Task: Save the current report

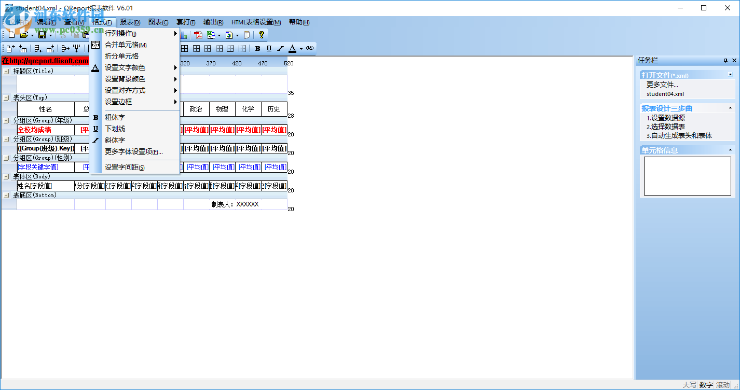Action: 42,35
